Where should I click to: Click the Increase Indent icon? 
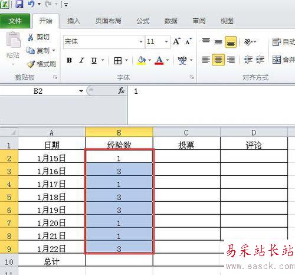coord(260,60)
